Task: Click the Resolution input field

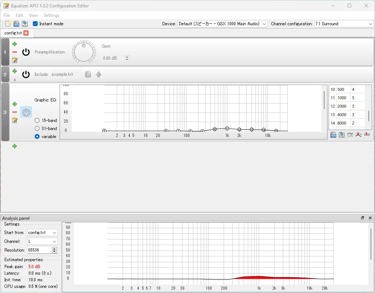Action: coord(39,250)
